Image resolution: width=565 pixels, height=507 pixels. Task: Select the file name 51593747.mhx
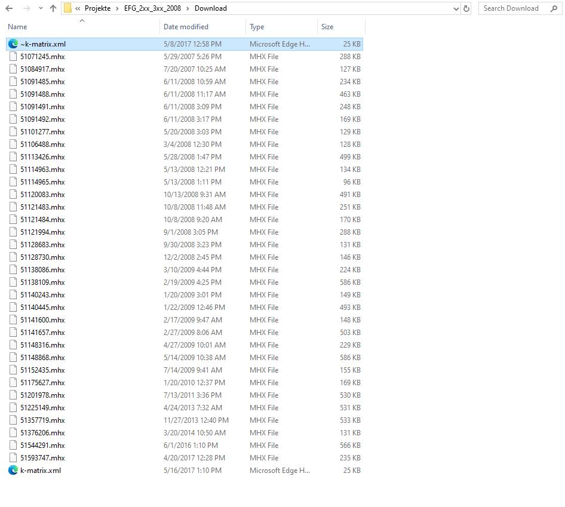(42, 458)
